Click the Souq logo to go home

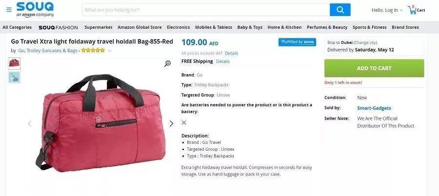35,9
